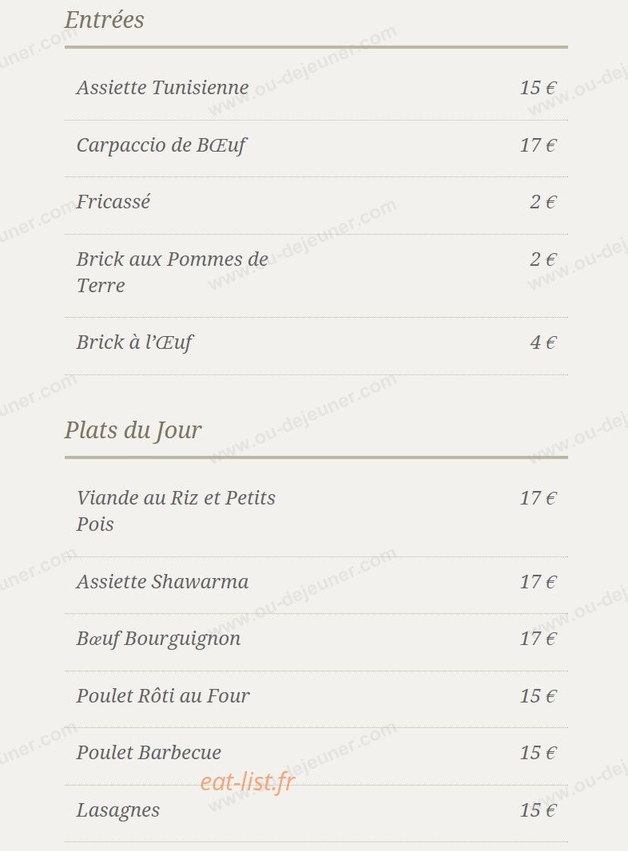Click the 17 € price of Bœuf Bourguignon
628x851 pixels.
(x=539, y=639)
